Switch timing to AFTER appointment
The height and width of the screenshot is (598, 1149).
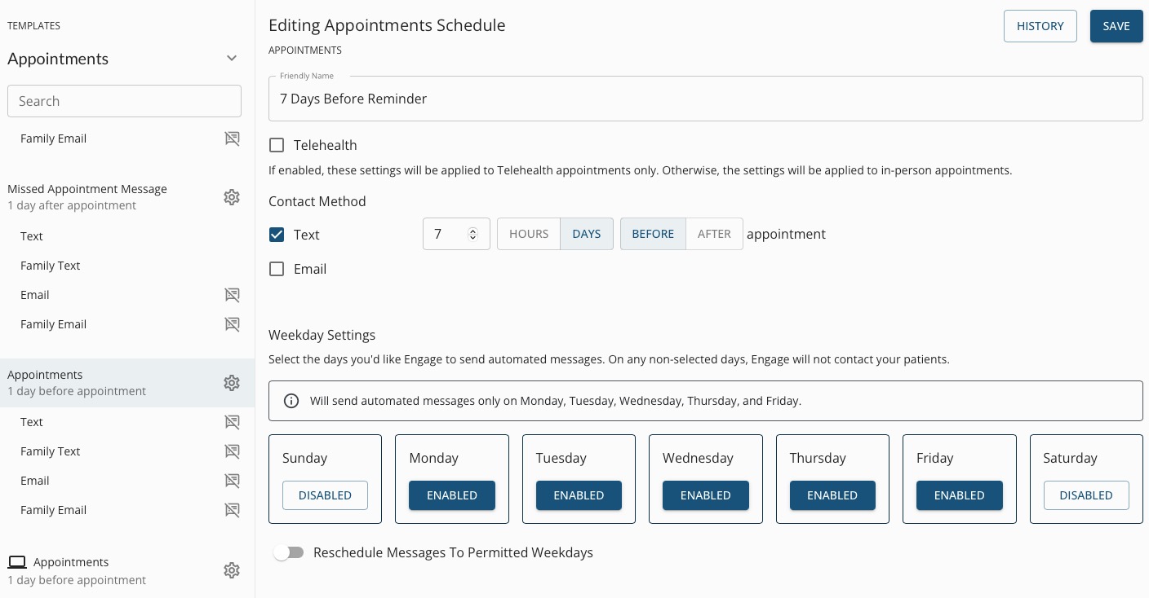point(714,234)
